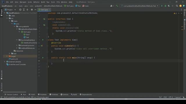Expand the methodReferences package
The width and height of the screenshot is (186, 104).
tap(17, 48)
